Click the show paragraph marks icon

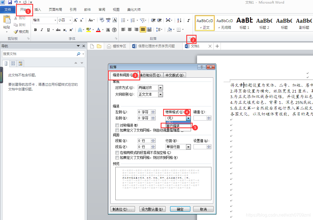tap(189, 20)
